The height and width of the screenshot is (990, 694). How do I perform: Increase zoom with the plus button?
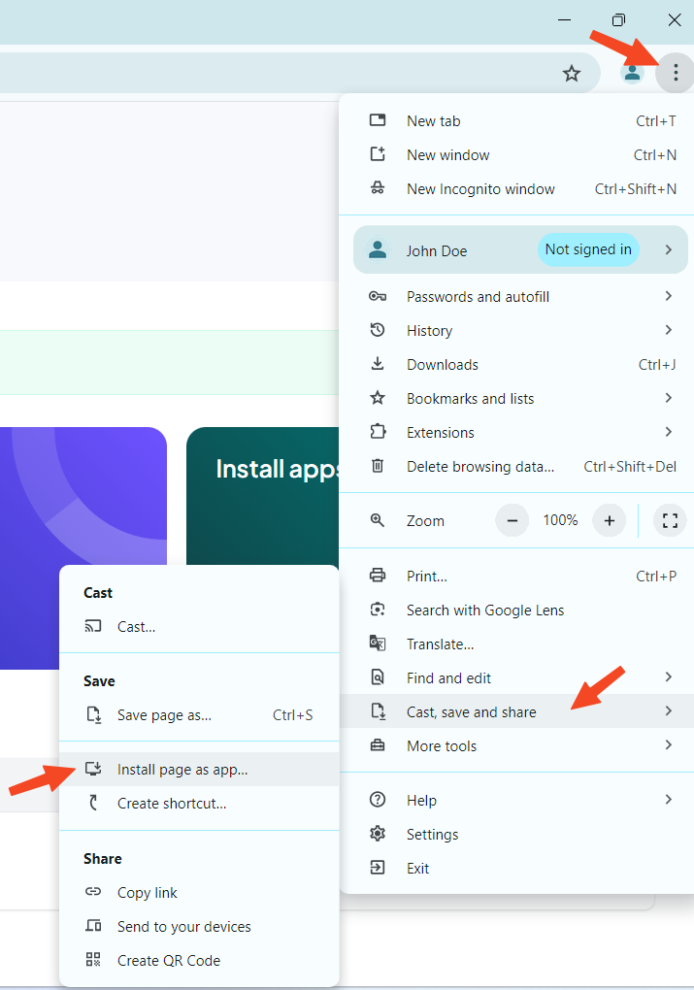click(x=609, y=520)
